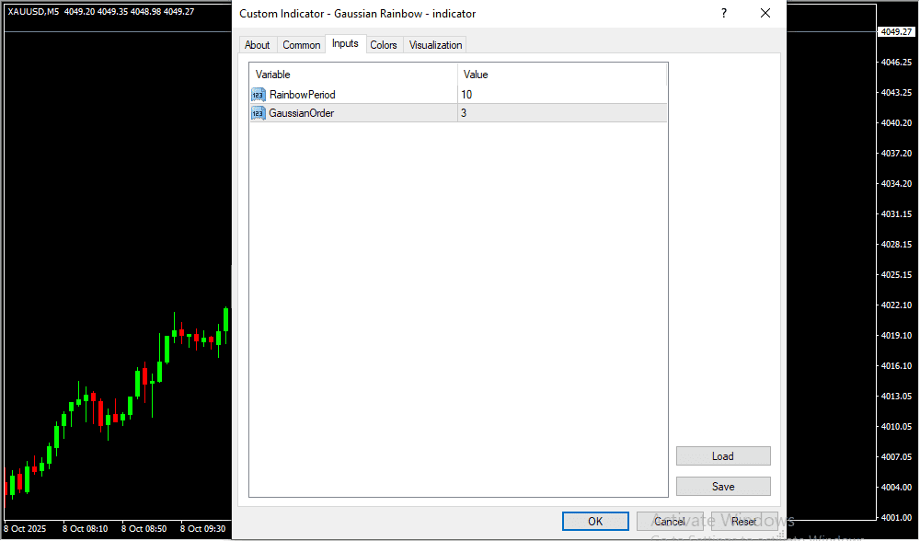Click the question mark help icon
Screen dimensions: 920x541
pyautogui.click(x=724, y=14)
